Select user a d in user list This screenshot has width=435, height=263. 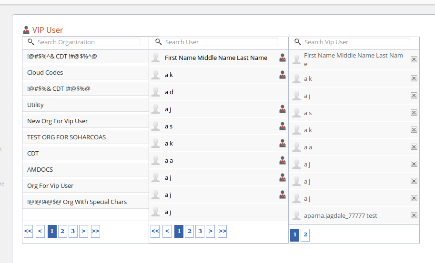[169, 92]
